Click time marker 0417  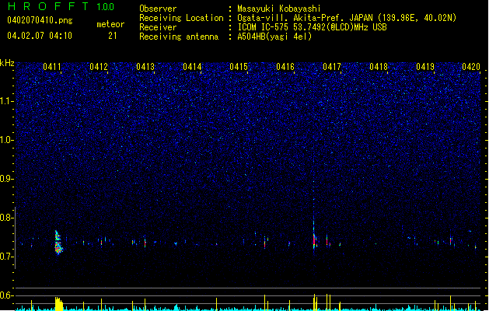(332, 67)
